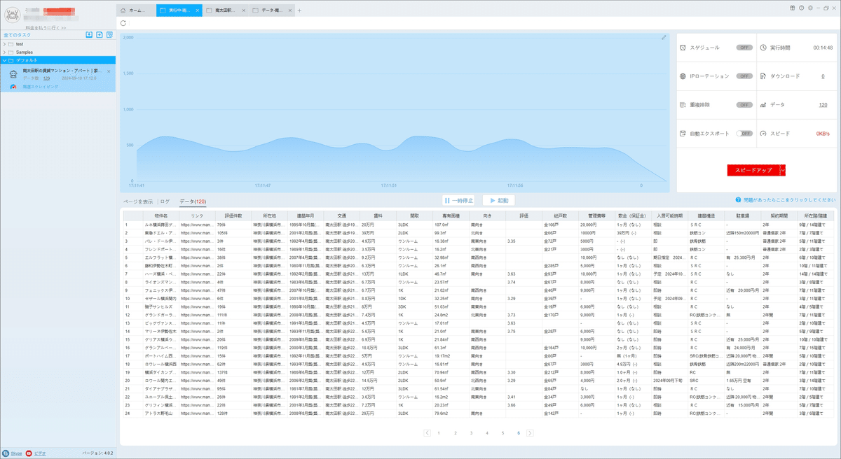
Task: Click the bar chart icon beside データ
Action: coord(763,104)
